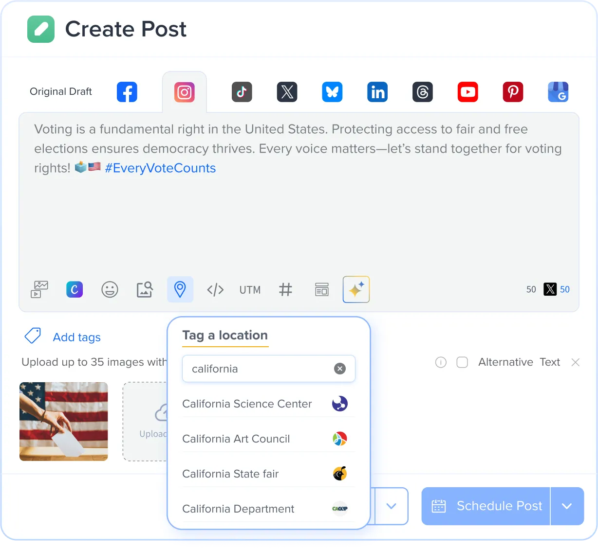Click the UTM parameters button
The height and width of the screenshot is (549, 598).
click(x=250, y=290)
